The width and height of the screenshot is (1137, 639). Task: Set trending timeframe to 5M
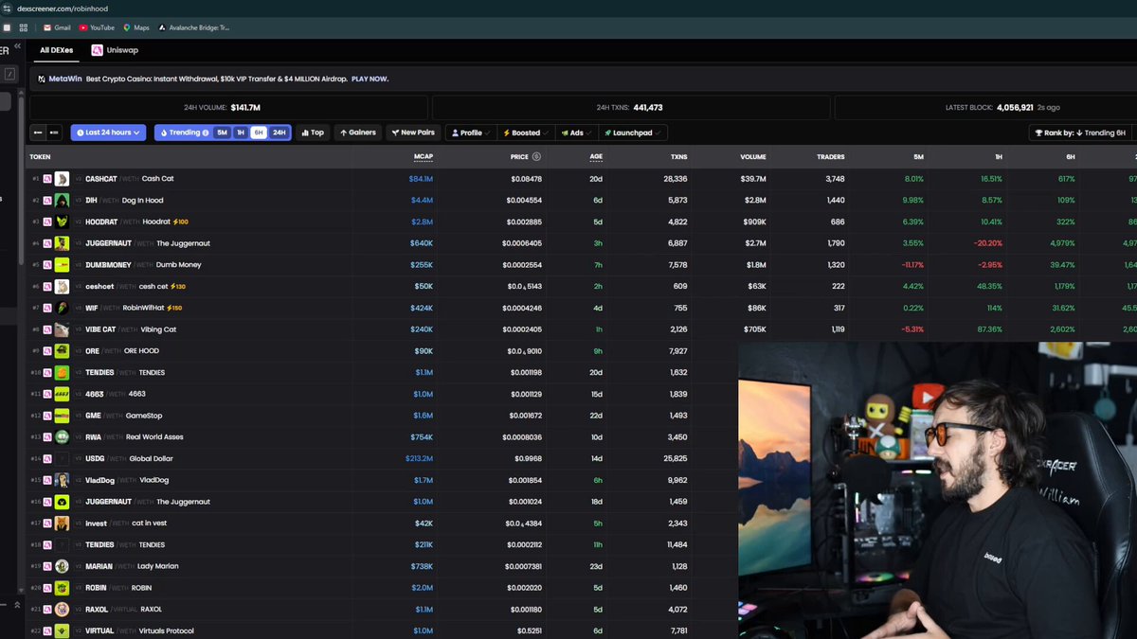pyautogui.click(x=222, y=133)
